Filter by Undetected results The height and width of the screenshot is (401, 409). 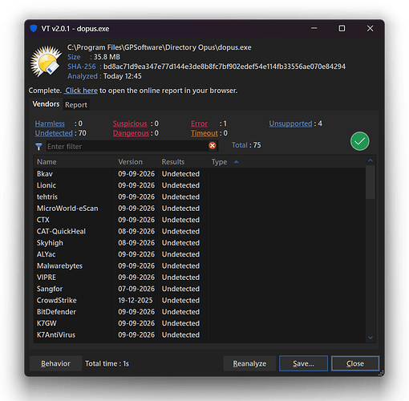tap(54, 133)
